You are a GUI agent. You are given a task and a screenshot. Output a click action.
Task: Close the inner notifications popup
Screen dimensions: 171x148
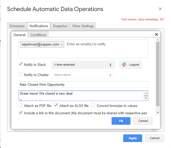point(157,35)
